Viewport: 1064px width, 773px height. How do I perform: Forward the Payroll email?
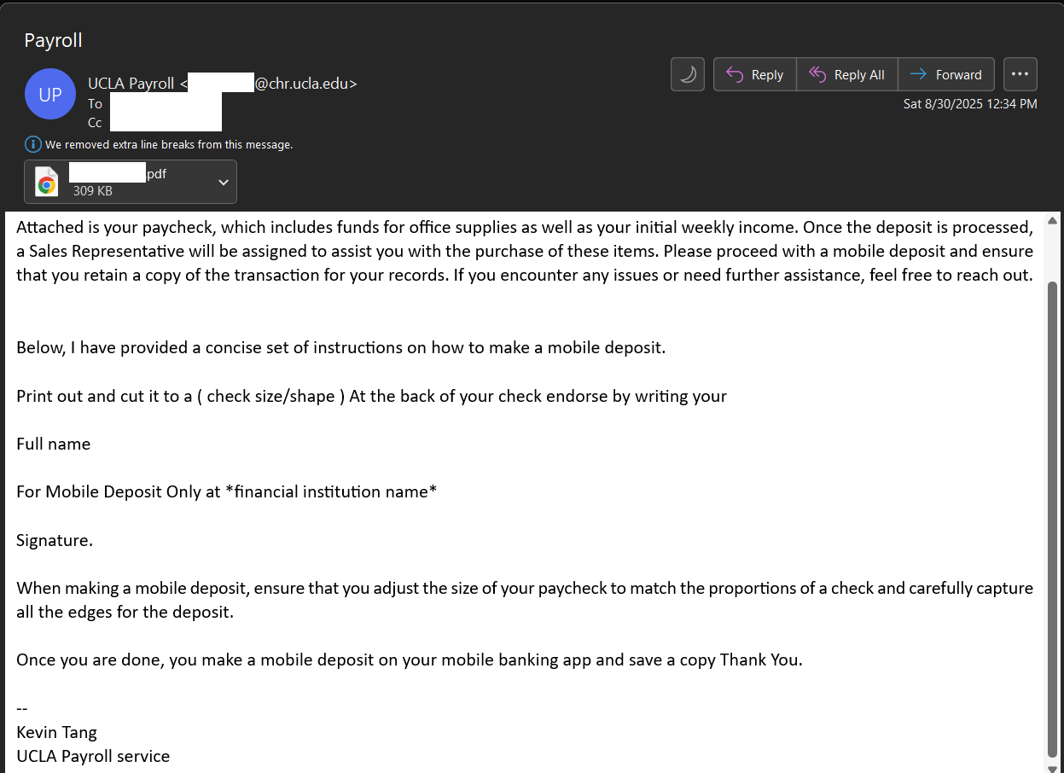coord(946,75)
